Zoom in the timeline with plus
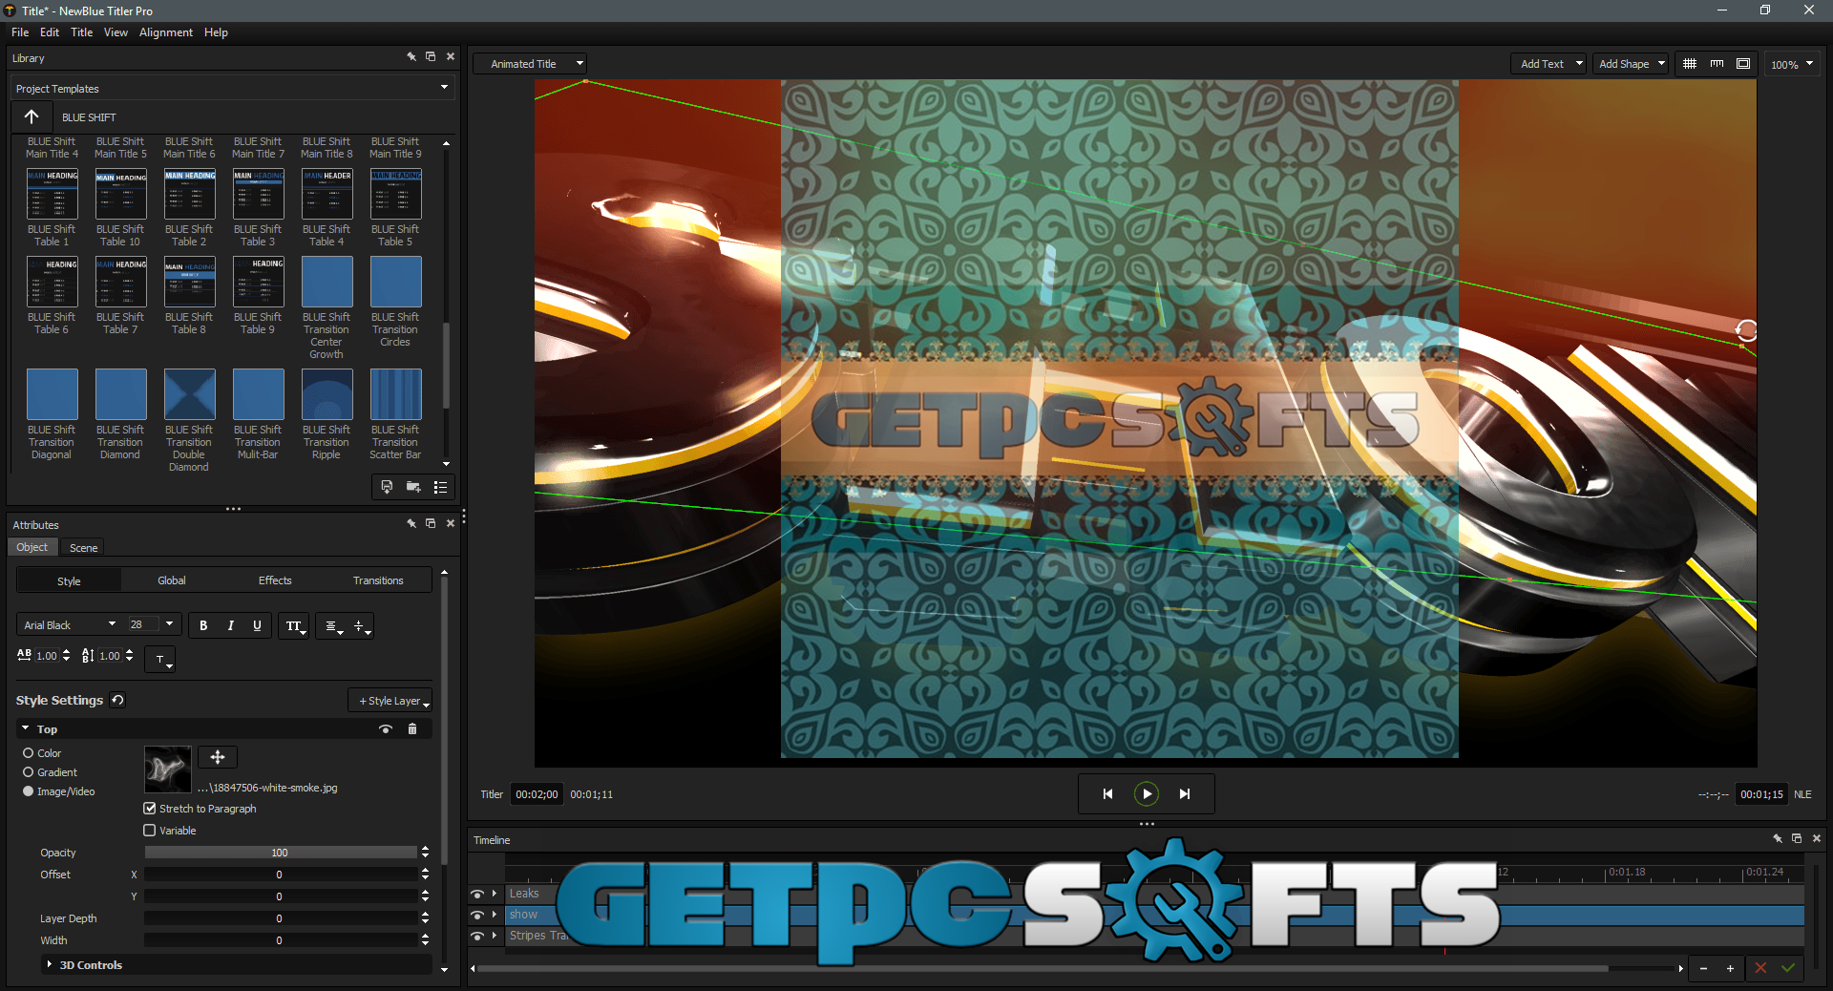 click(1730, 968)
